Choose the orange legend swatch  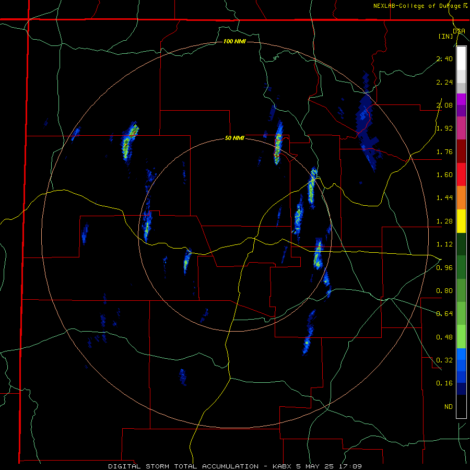point(461,198)
